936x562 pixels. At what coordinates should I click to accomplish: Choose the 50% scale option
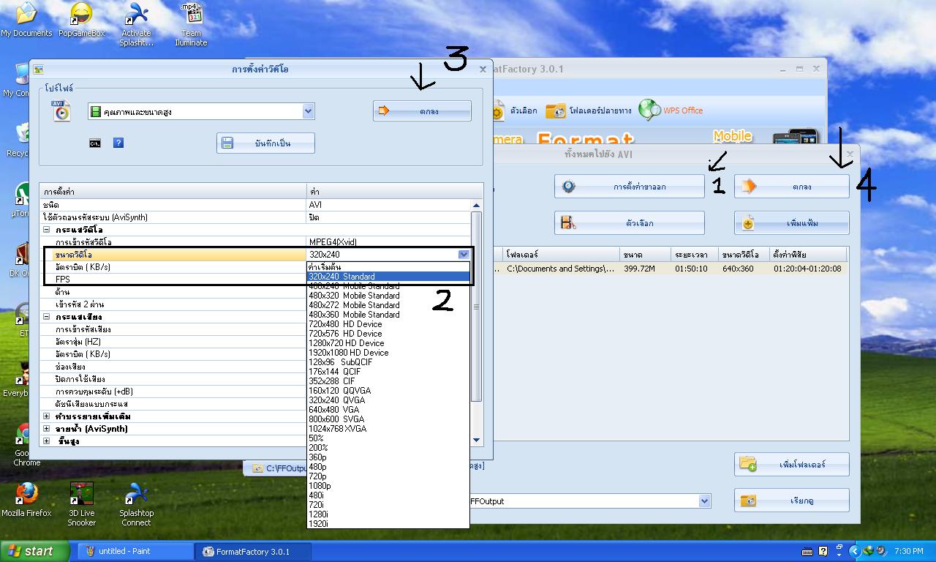click(x=388, y=438)
